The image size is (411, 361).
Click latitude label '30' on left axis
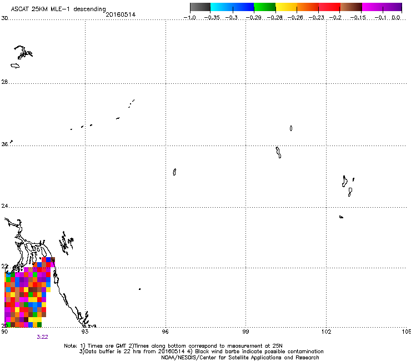tap(4, 18)
